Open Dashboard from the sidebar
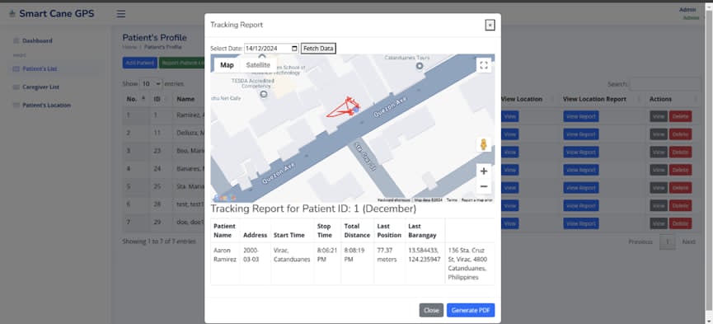Screen dimensions: 713x324 37,41
